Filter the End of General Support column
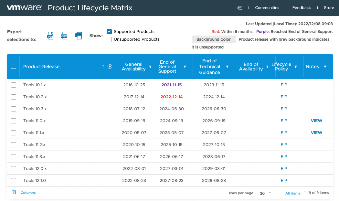Image resolution: width=339 pixels, height=201 pixels. (x=185, y=67)
